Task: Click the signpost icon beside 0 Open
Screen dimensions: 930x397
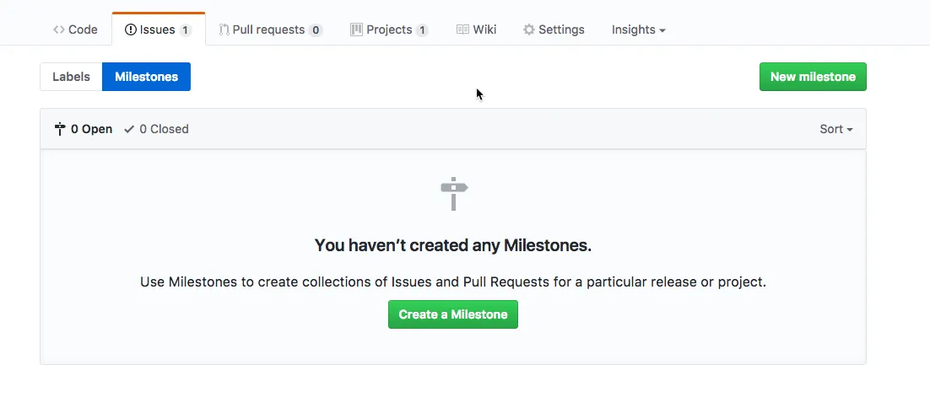Action: [60, 129]
